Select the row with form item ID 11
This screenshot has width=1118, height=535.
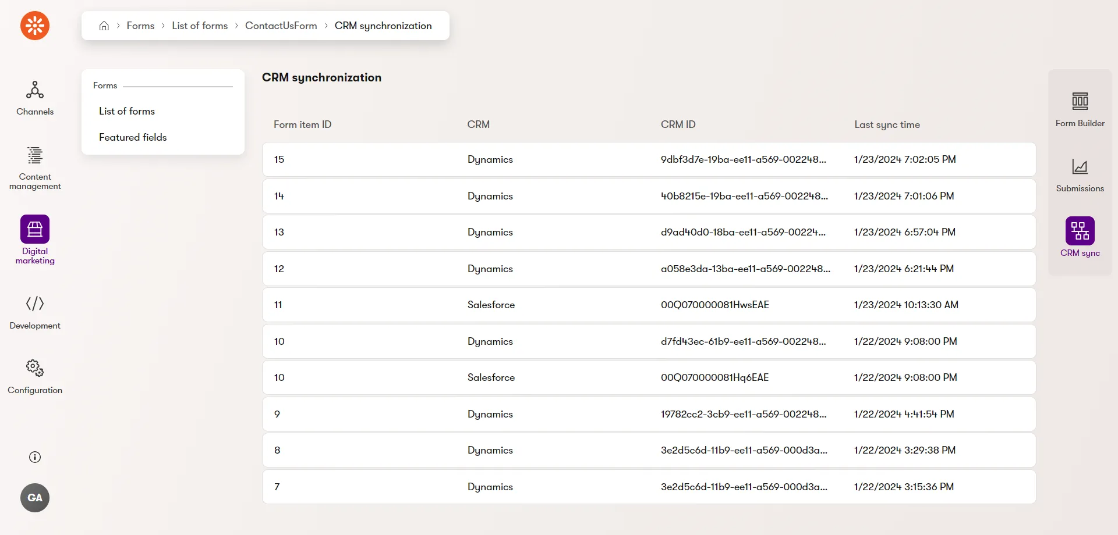tap(649, 305)
